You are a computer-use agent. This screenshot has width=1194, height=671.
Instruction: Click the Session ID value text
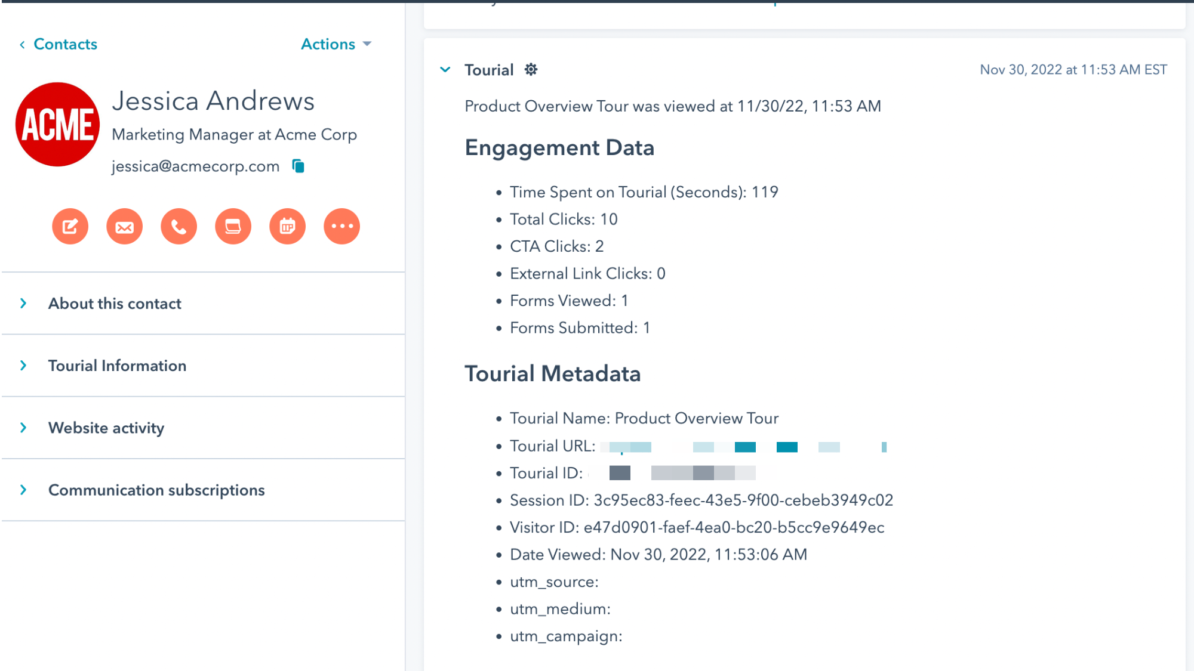pyautogui.click(x=742, y=500)
